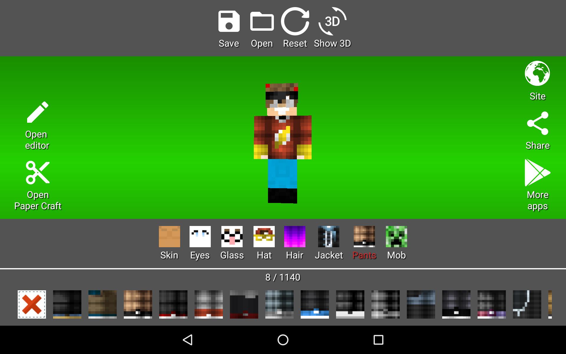Pick the dark pants with white chain
Screen dimensions: 566x354
tap(527, 304)
